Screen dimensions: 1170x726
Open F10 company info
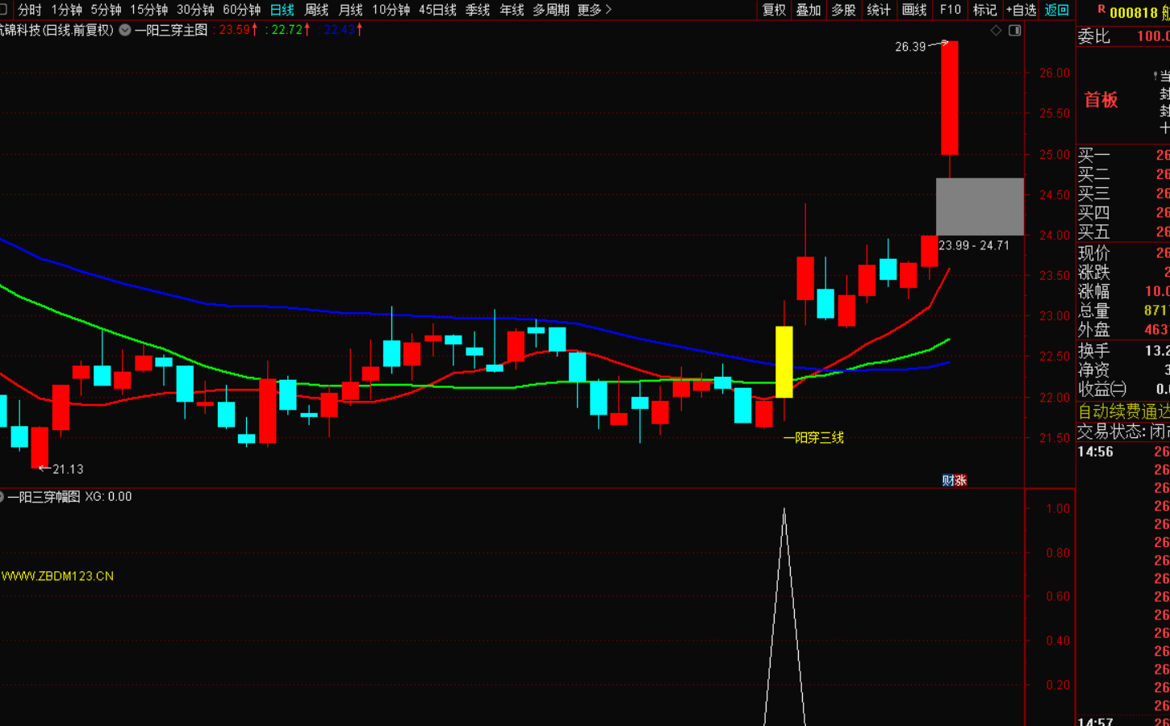(x=951, y=10)
